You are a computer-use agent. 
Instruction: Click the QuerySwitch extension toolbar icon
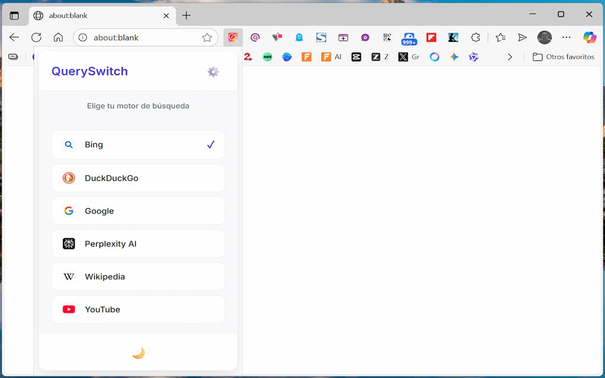(x=233, y=37)
